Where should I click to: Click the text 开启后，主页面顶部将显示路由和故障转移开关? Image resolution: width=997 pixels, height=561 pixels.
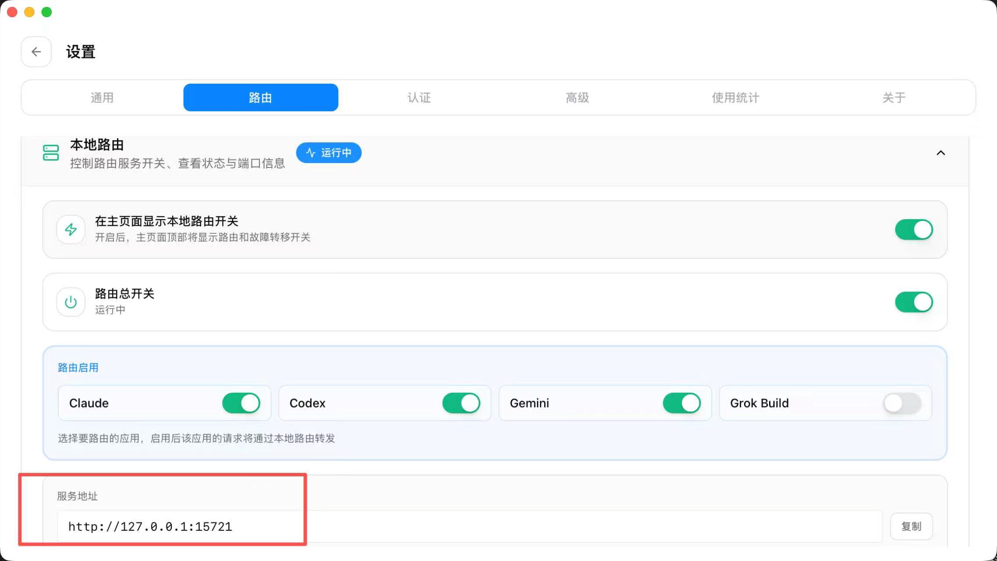(203, 237)
